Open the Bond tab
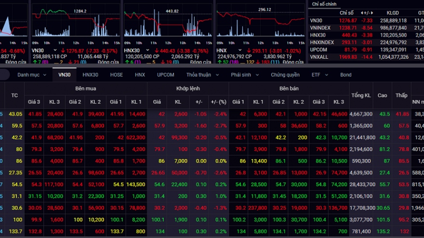 (346, 75)
